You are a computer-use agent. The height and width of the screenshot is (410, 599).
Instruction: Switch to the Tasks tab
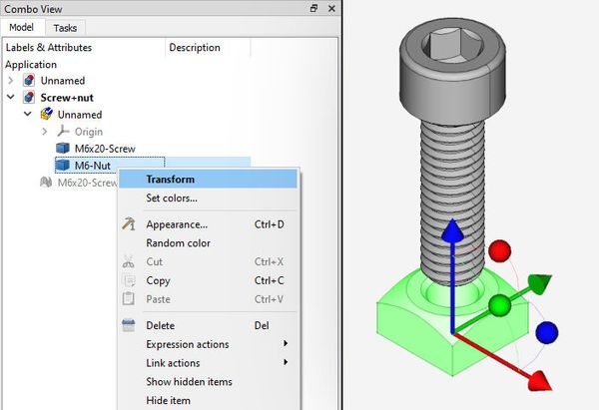click(x=65, y=28)
